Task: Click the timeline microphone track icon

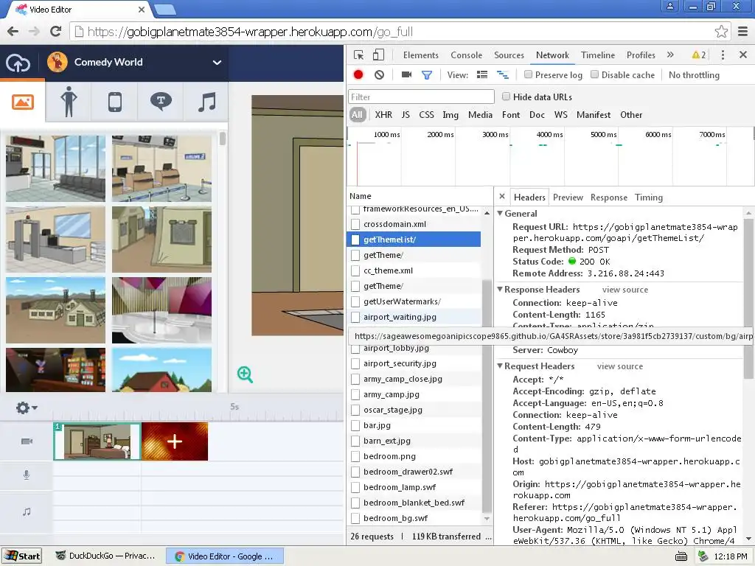Action: 27,475
